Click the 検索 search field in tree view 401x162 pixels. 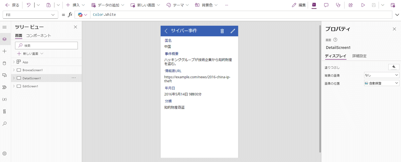point(46,45)
